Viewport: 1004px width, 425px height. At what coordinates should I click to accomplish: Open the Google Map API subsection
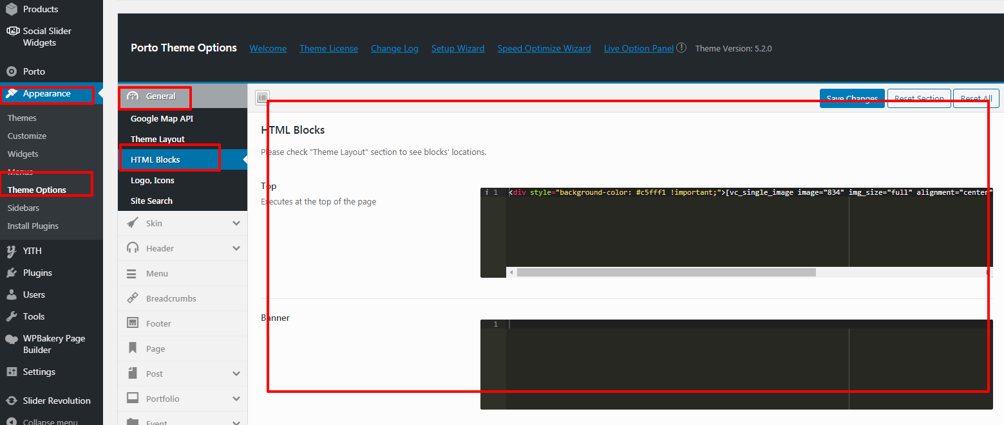183,118
